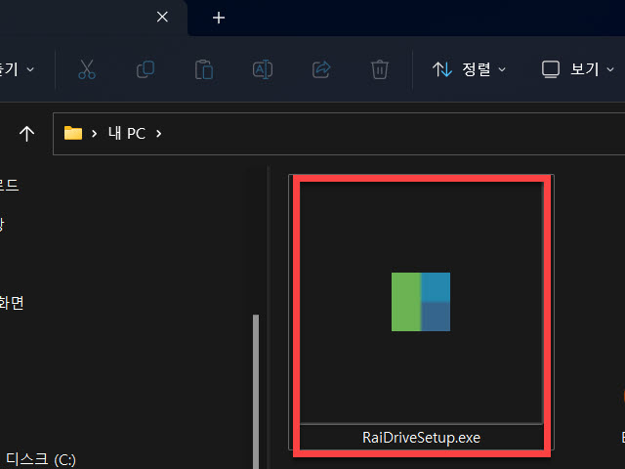
Task: Open the 정렬 sort dropdown
Action: point(469,69)
